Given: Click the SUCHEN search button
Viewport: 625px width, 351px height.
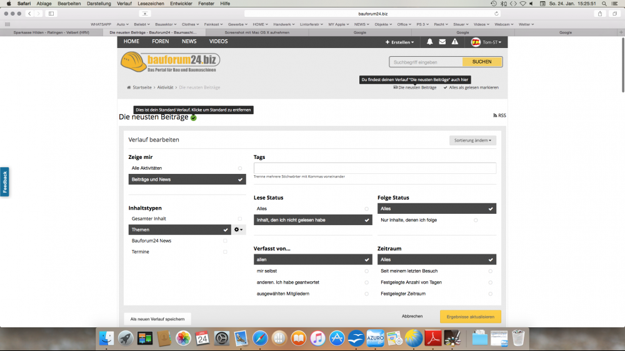Looking at the screenshot, I should (482, 62).
